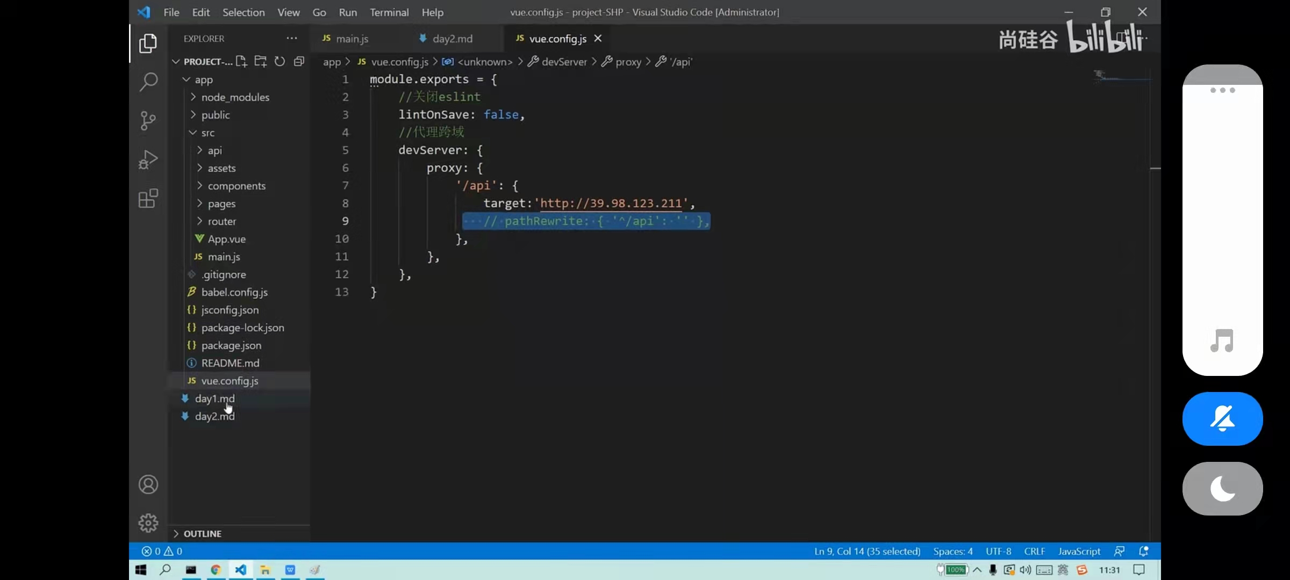
Task: Open the Search view in activity bar
Action: point(148,82)
